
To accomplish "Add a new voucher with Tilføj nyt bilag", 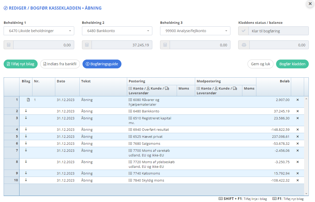I will tap(21, 64).
